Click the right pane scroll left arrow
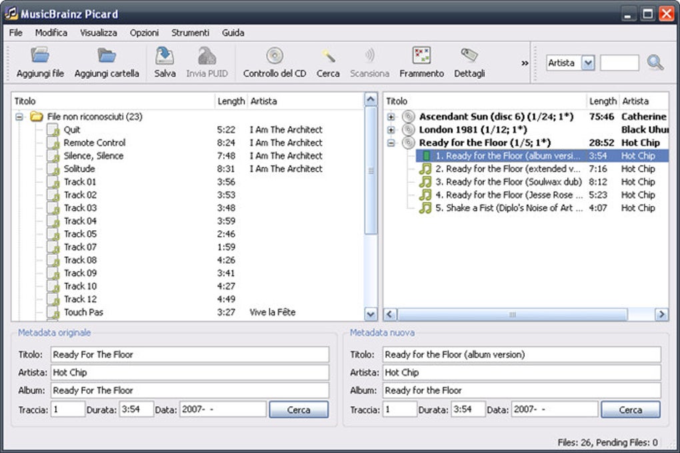This screenshot has width=680, height=453. (x=390, y=314)
